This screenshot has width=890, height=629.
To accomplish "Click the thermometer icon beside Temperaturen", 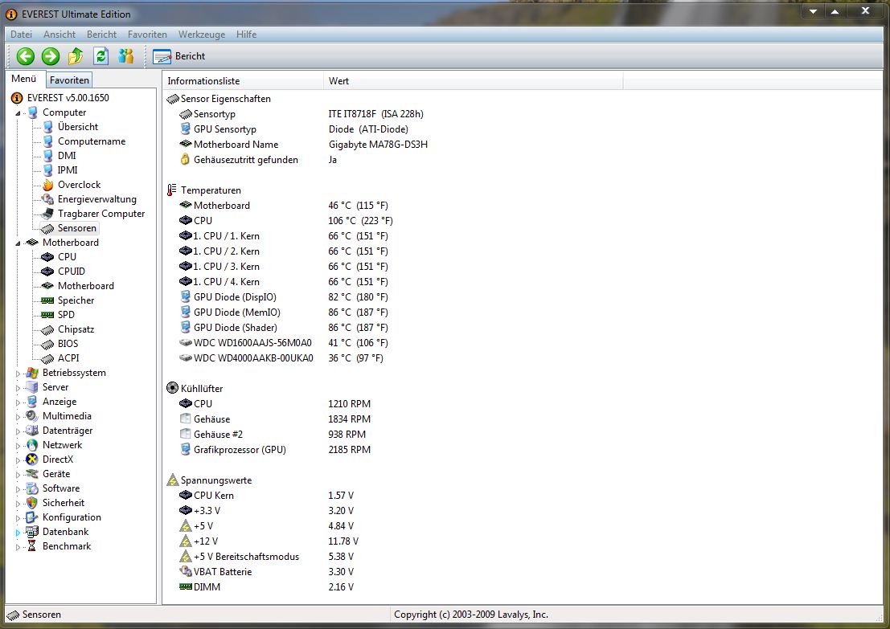I will [172, 190].
